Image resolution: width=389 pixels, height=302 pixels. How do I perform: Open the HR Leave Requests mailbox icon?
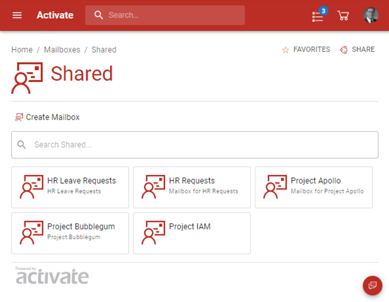[31, 187]
